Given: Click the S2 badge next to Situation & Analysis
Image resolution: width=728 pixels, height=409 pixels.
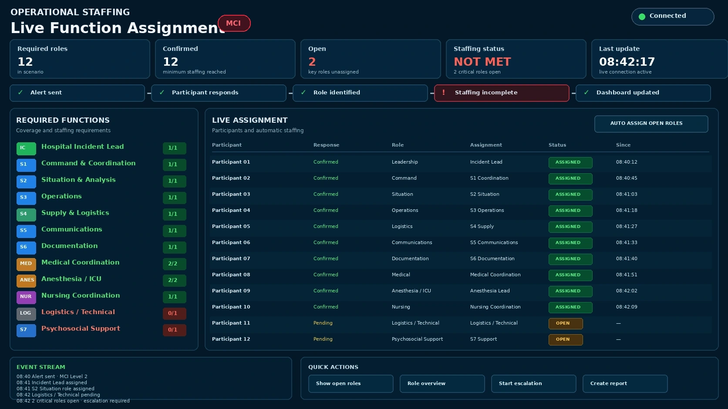Looking at the screenshot, I should tap(26, 181).
